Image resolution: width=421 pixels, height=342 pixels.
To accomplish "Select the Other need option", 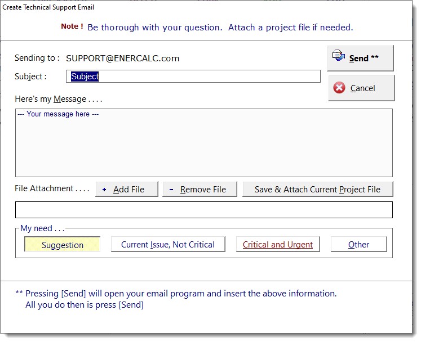I will pyautogui.click(x=358, y=245).
